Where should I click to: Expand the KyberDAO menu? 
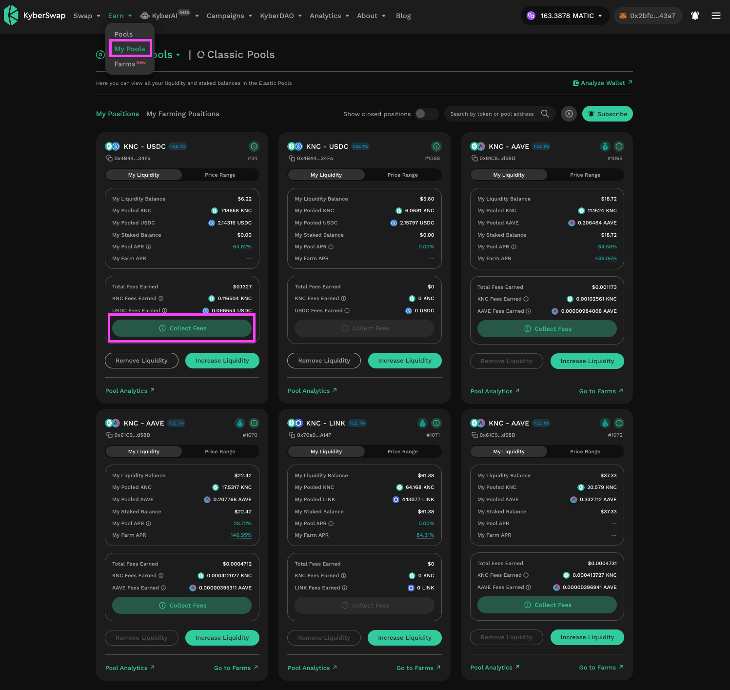click(x=281, y=16)
